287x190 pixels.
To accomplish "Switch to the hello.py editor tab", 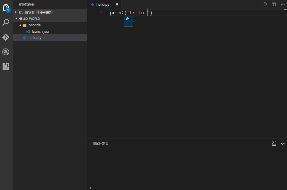I will point(103,4).
